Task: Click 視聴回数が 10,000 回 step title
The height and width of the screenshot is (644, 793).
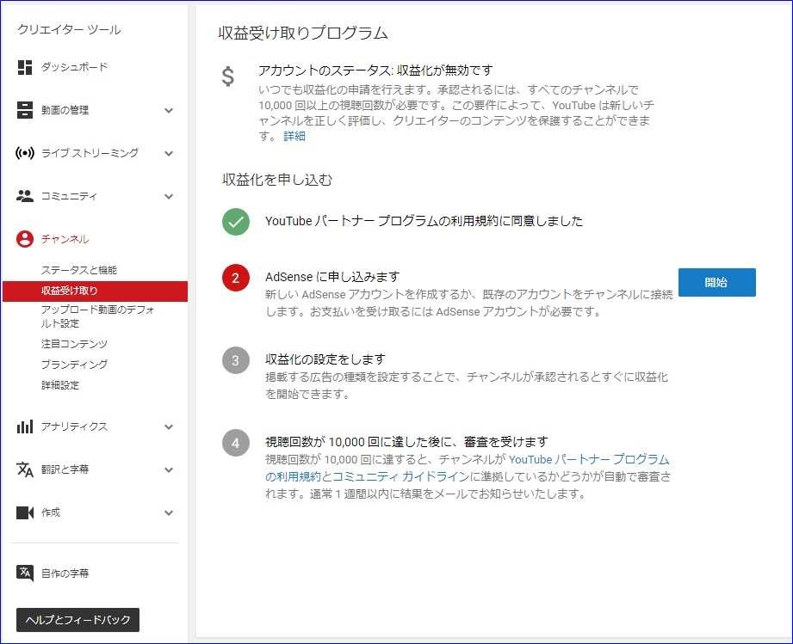Action: coord(406,442)
